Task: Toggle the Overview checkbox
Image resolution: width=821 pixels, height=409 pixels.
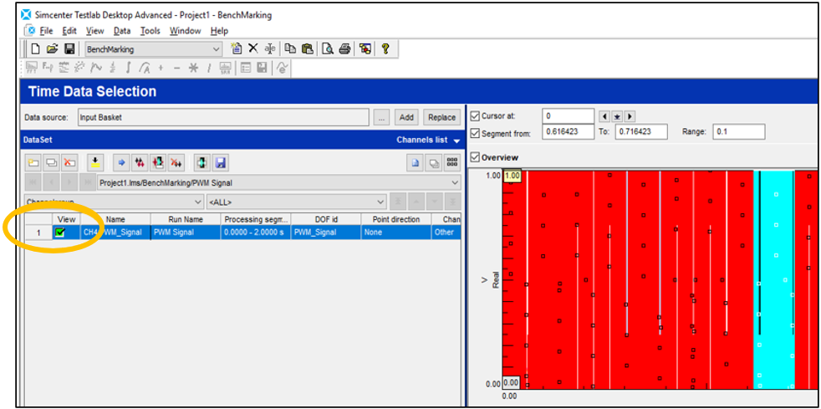Action: [475, 157]
